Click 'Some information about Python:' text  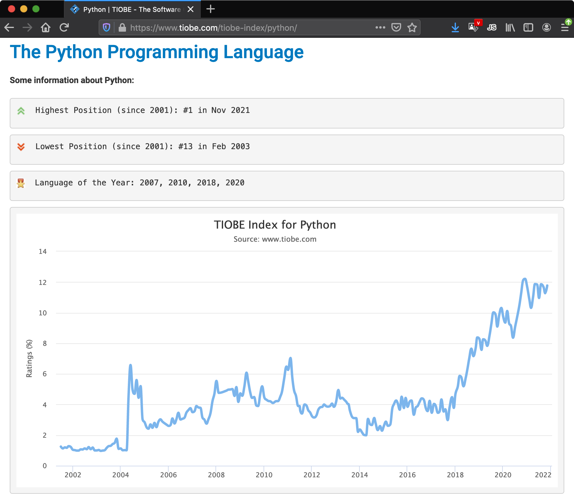click(72, 80)
